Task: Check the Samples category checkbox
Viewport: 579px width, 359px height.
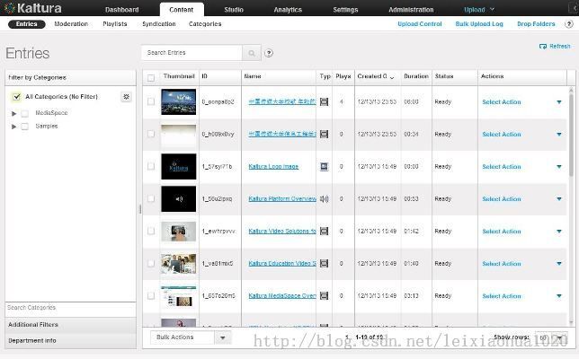Action: tap(25, 127)
